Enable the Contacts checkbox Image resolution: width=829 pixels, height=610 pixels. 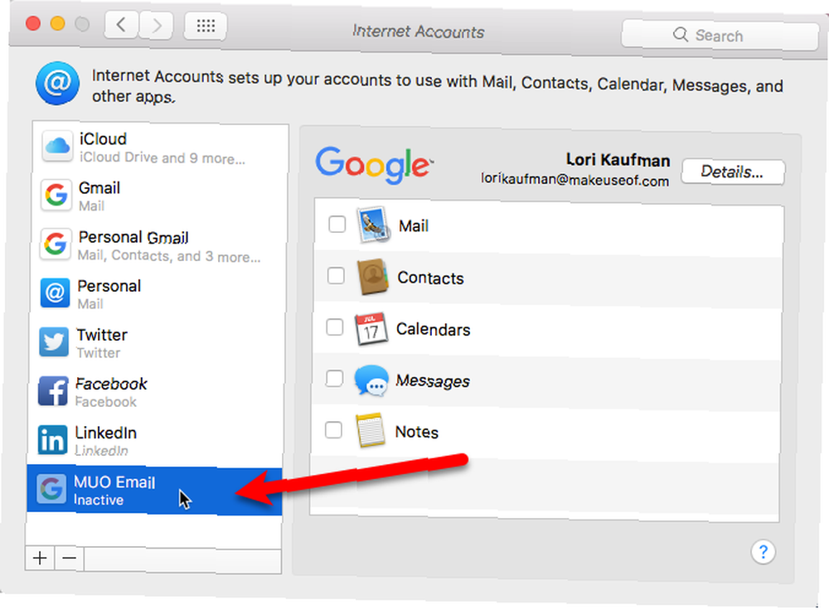pyautogui.click(x=336, y=275)
